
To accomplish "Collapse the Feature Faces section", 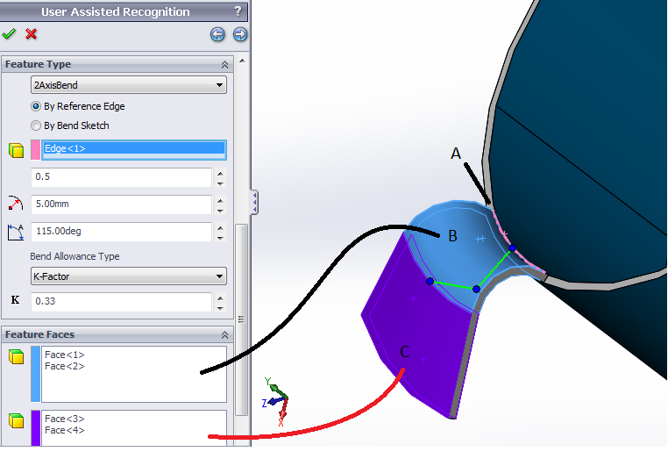I will coord(224,335).
